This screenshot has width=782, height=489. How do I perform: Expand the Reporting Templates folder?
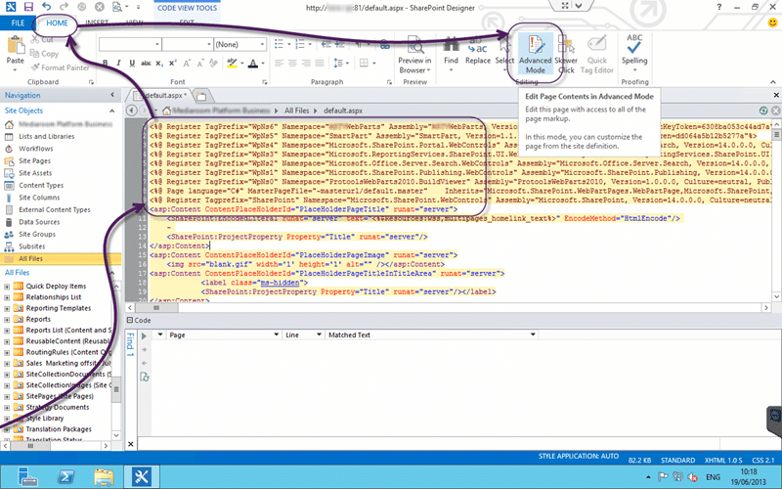7,308
